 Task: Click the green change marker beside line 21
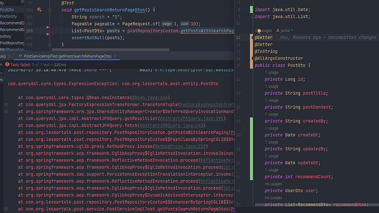(251, 149)
